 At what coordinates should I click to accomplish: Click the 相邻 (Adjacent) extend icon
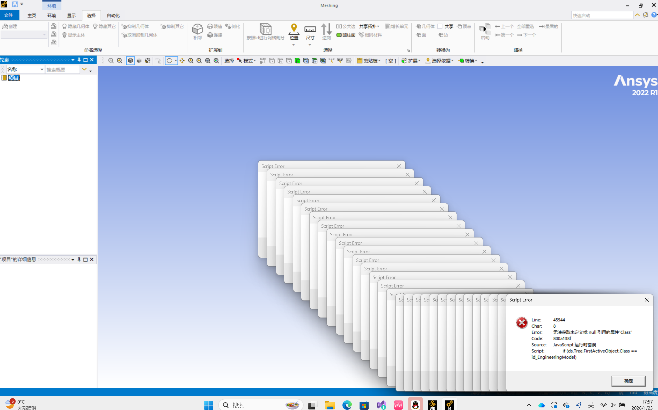(x=198, y=29)
